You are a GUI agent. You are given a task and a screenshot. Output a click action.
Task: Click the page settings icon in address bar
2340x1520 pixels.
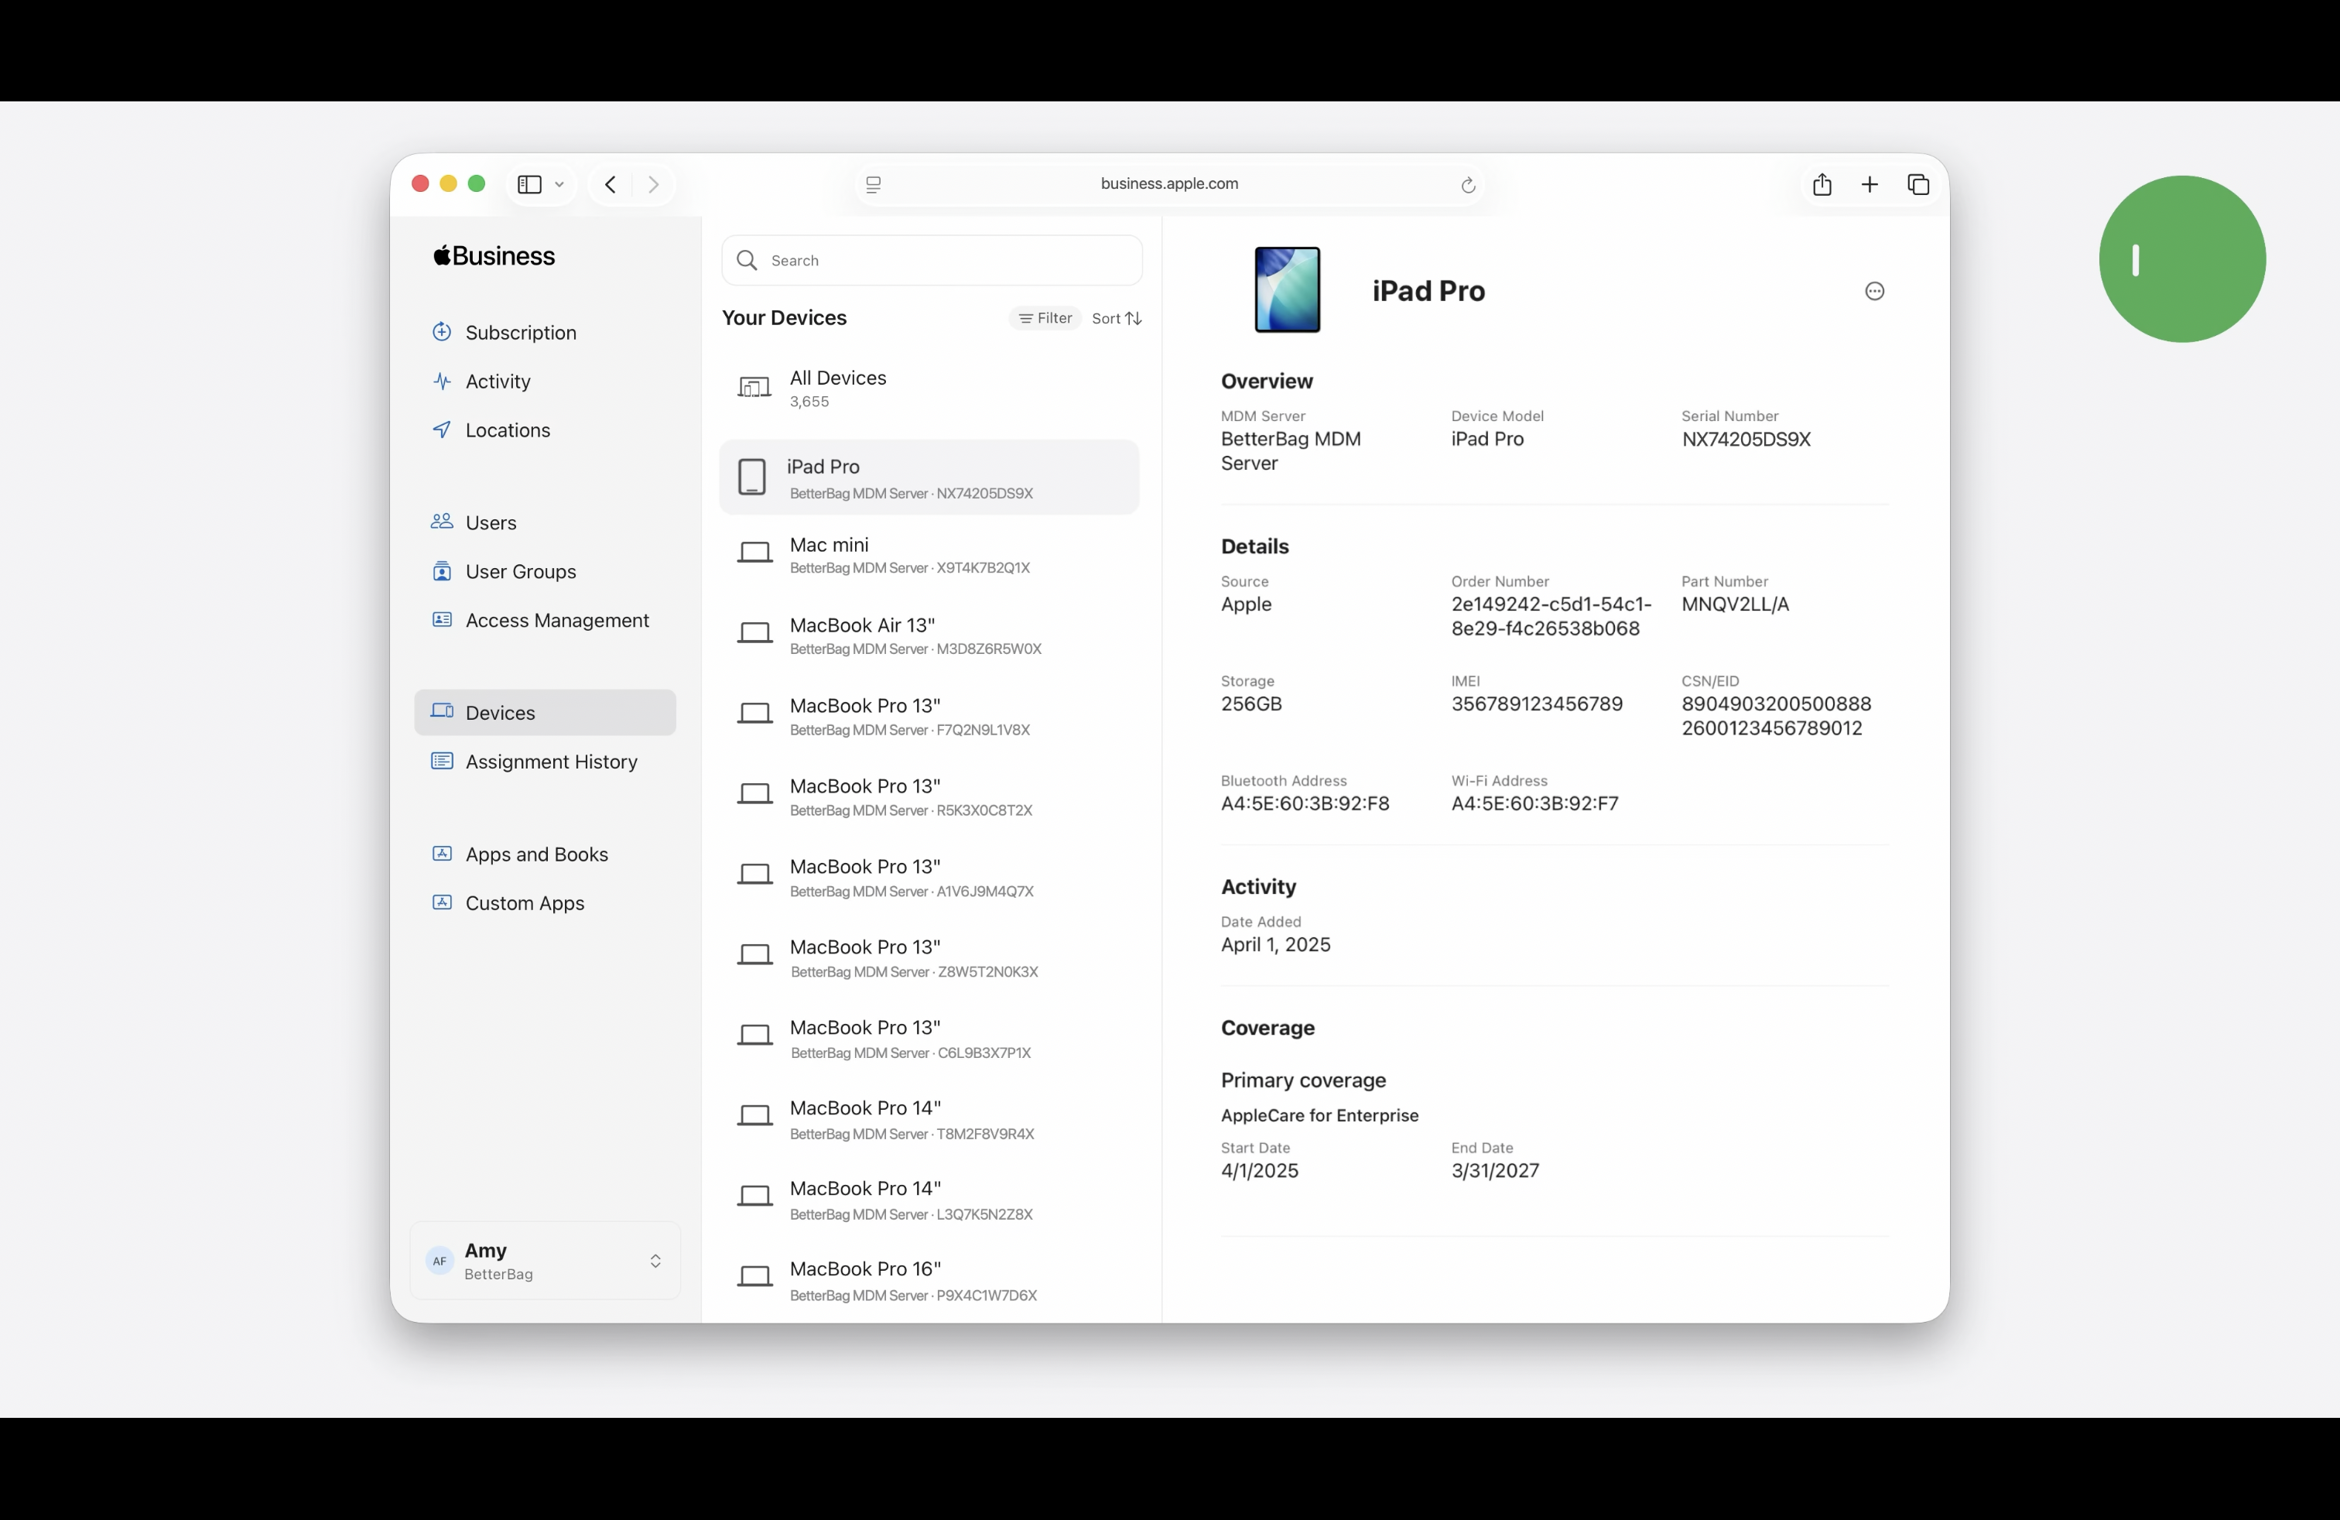pos(873,184)
